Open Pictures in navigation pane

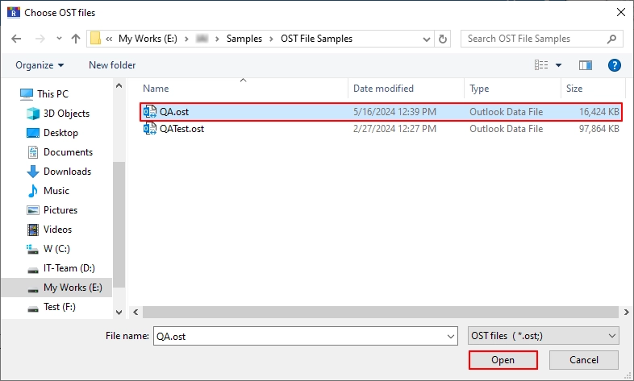[60, 210]
